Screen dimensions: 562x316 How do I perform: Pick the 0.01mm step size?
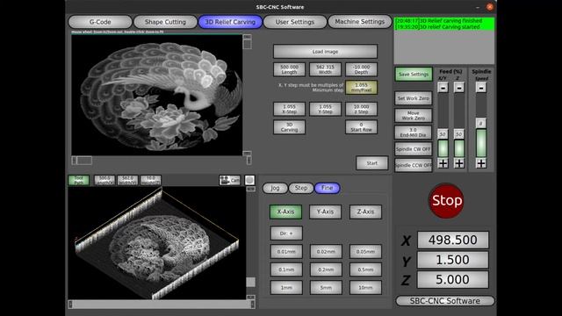click(286, 252)
